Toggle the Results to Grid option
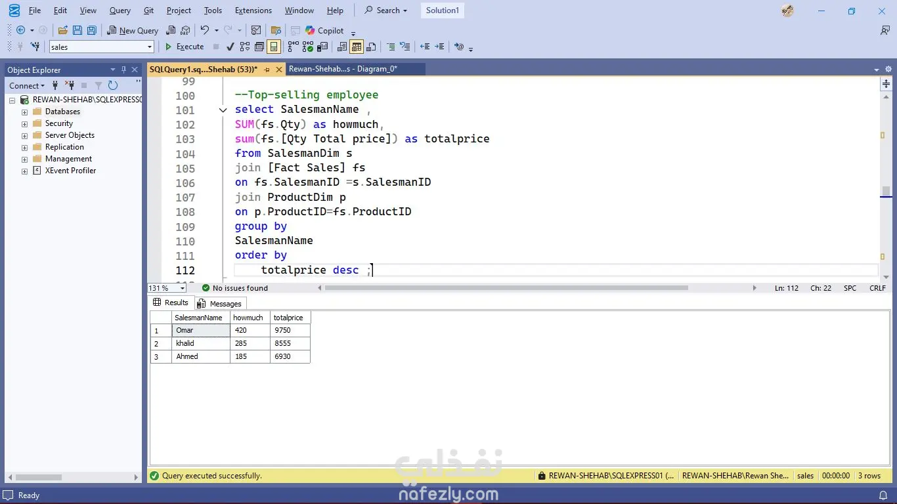 coord(357,47)
